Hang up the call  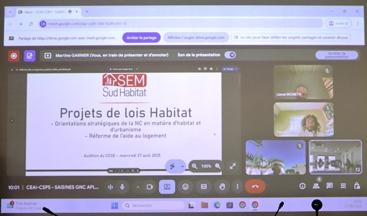click(x=255, y=187)
